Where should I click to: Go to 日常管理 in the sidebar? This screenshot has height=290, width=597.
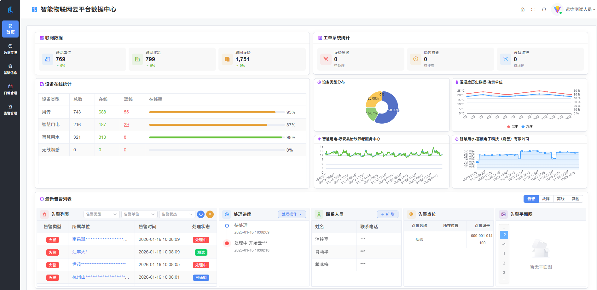(10, 90)
